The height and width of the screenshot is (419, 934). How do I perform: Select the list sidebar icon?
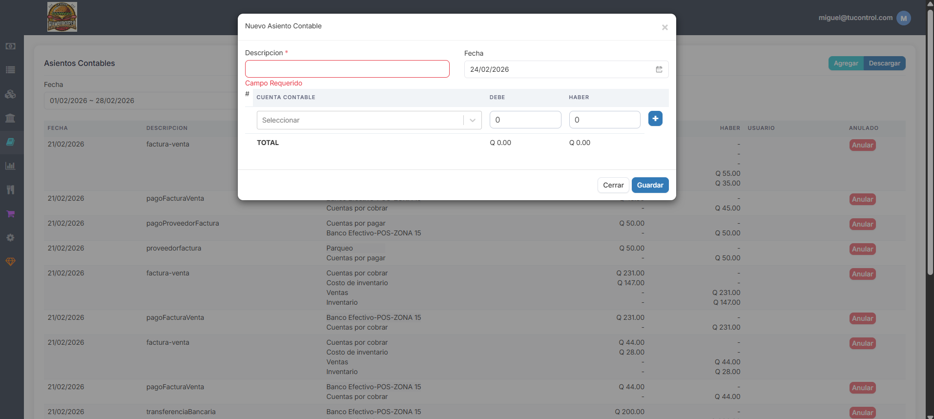(10, 70)
